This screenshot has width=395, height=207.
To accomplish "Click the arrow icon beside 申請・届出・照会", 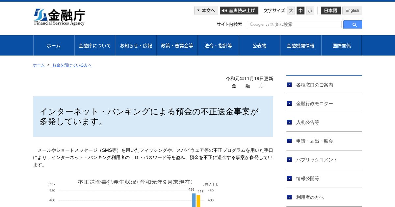I will click(289, 141).
